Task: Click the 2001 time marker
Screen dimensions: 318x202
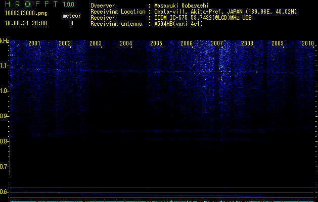Action: point(34,43)
